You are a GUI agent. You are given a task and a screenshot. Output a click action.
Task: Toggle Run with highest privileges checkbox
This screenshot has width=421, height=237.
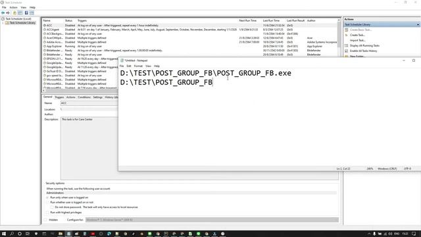47,212
